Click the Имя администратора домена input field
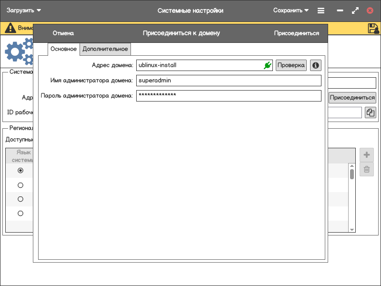The image size is (381, 286). click(x=229, y=81)
